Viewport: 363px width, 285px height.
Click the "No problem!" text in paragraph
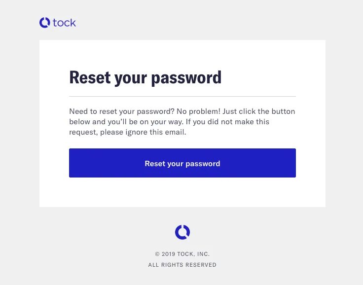pos(199,111)
